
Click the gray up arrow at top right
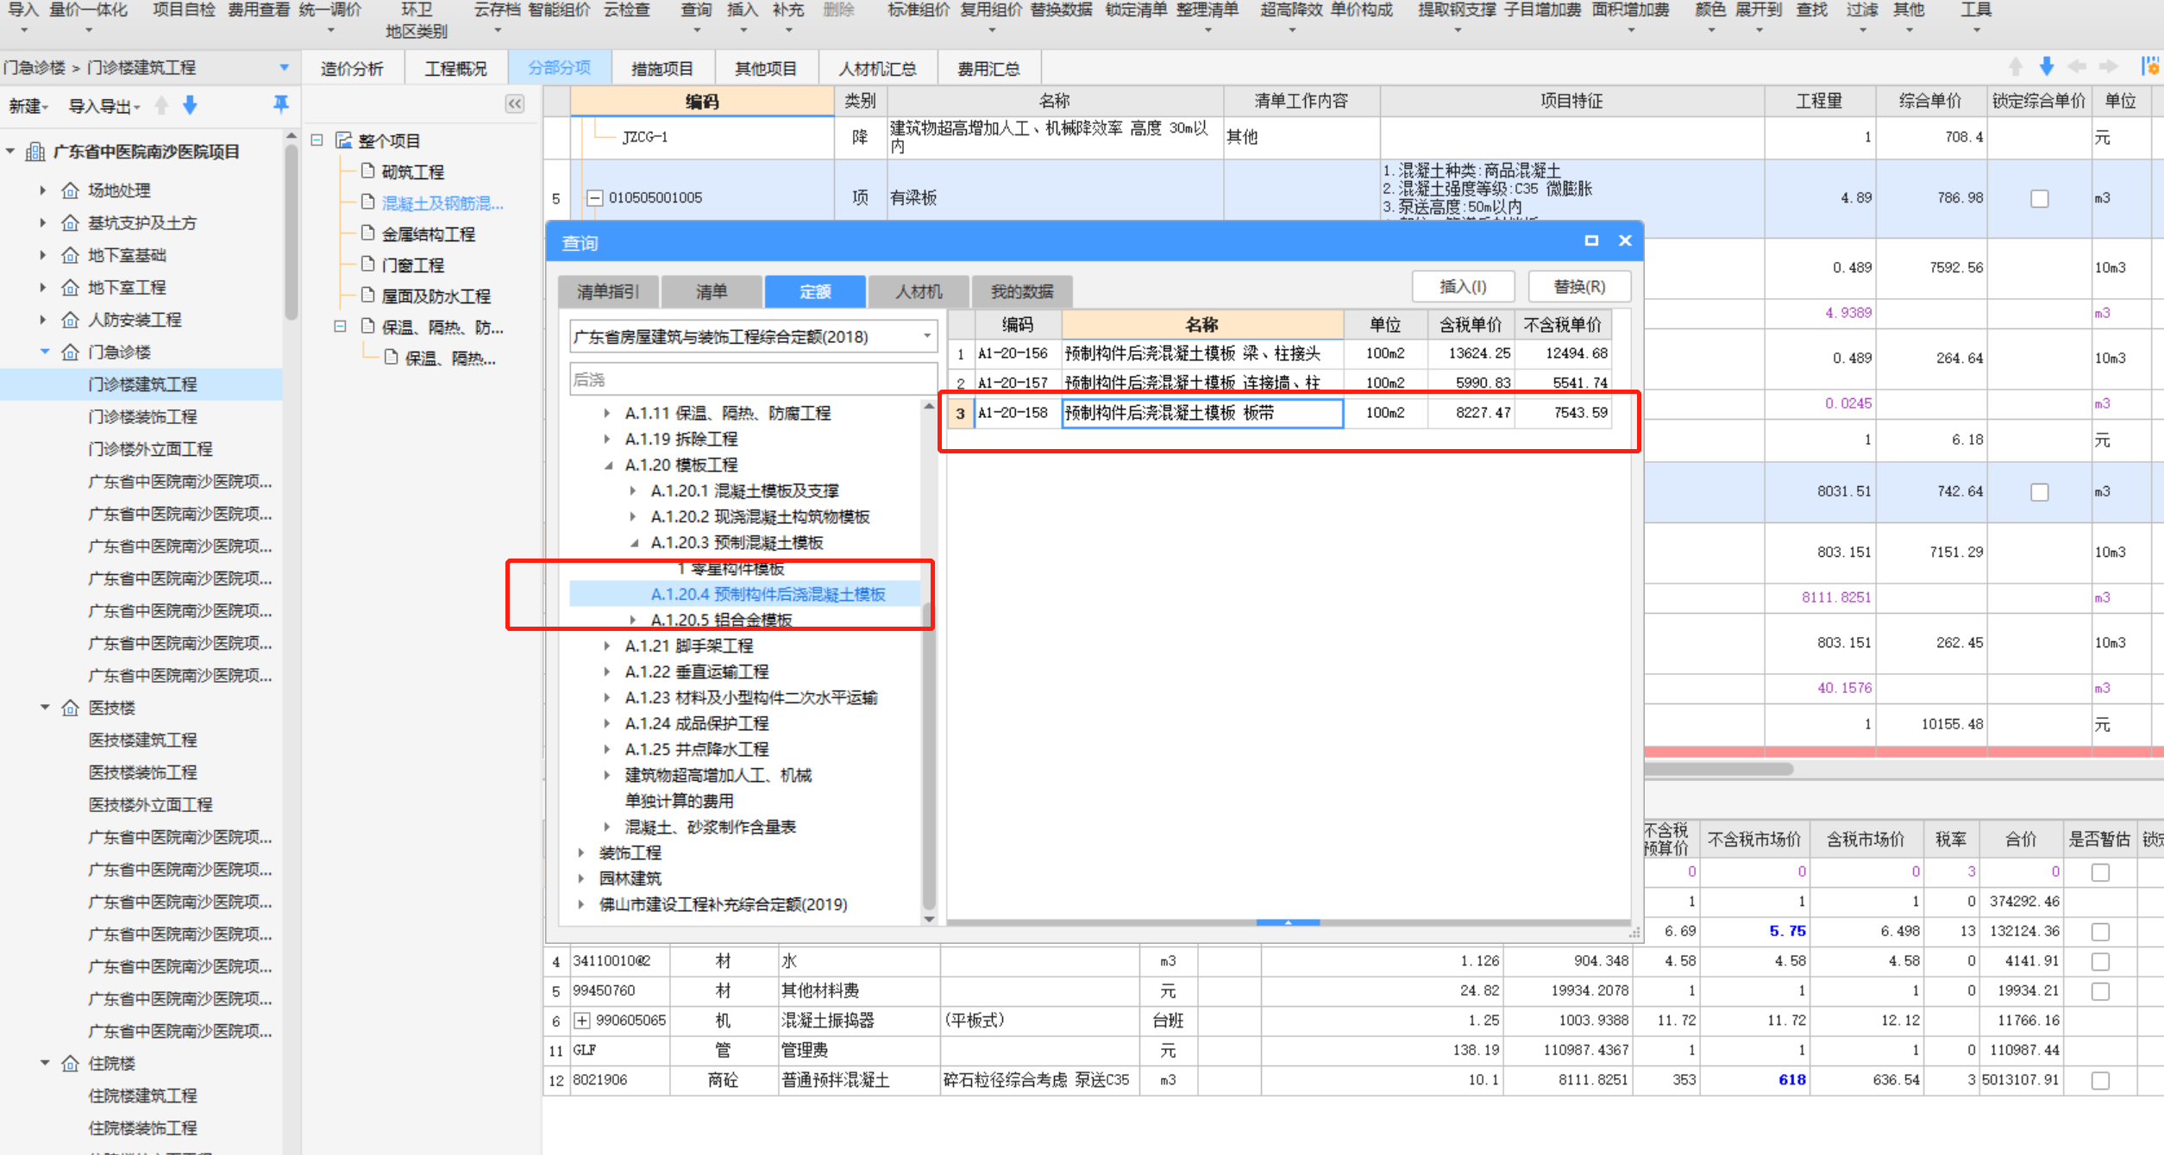point(2016,66)
